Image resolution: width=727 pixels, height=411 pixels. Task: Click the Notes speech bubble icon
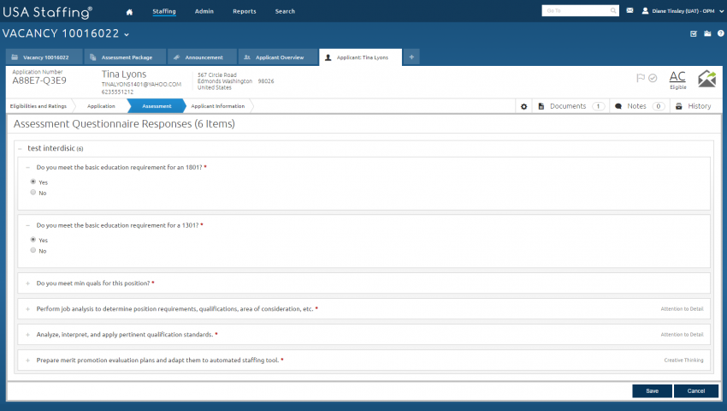[618, 106]
